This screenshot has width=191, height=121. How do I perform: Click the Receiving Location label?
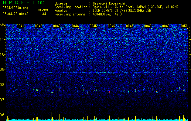71,7
